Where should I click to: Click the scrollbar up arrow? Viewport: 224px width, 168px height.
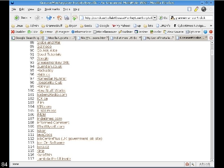(x=212, y=43)
